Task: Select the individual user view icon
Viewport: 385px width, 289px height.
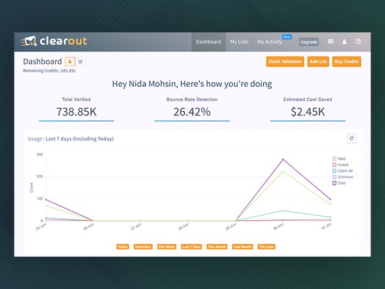Action: 70,61
